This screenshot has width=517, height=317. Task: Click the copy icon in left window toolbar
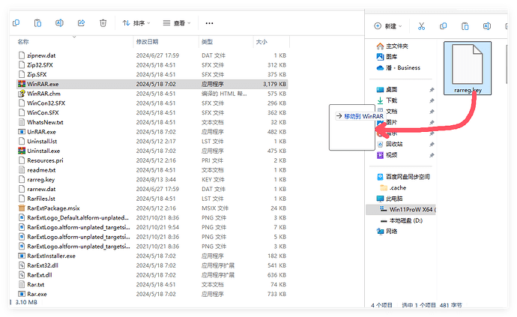point(16,22)
